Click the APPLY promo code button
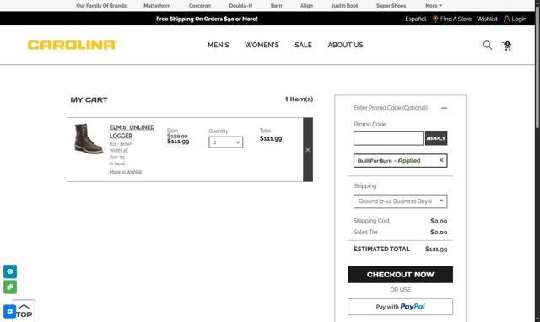This screenshot has height=322, width=540. pos(436,138)
